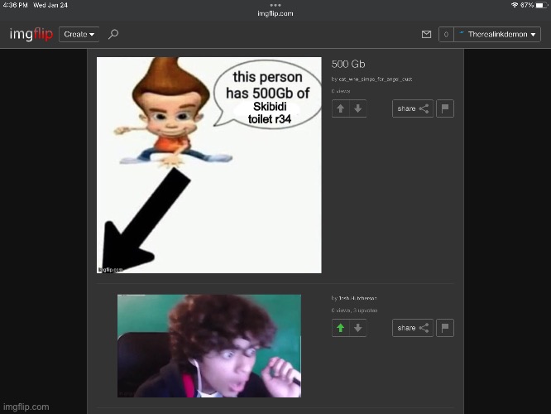Image resolution: width=551 pixels, height=414 pixels.
Task: Click the "0 views" text under 500 Gb
Action: coord(341,91)
